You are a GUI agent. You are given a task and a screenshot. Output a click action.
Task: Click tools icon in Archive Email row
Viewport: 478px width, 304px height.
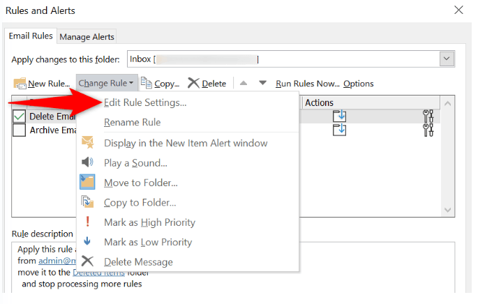pyautogui.click(x=428, y=130)
